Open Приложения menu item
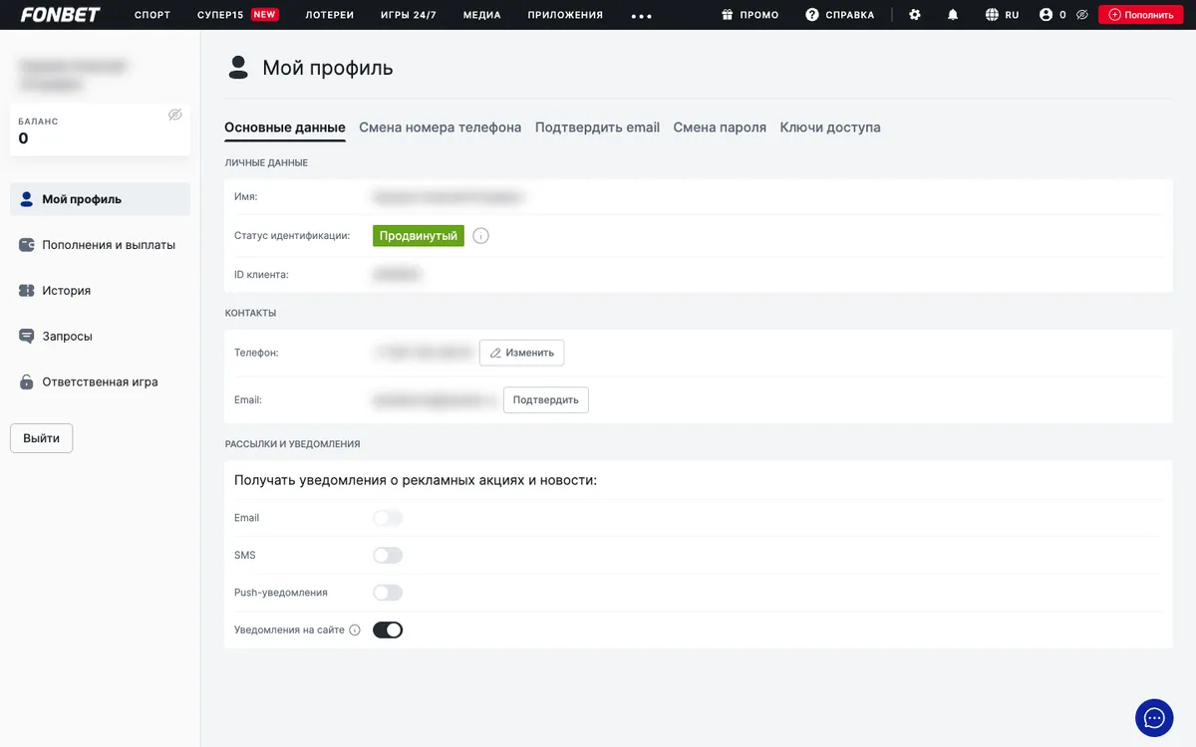This screenshot has width=1196, height=747. (565, 15)
